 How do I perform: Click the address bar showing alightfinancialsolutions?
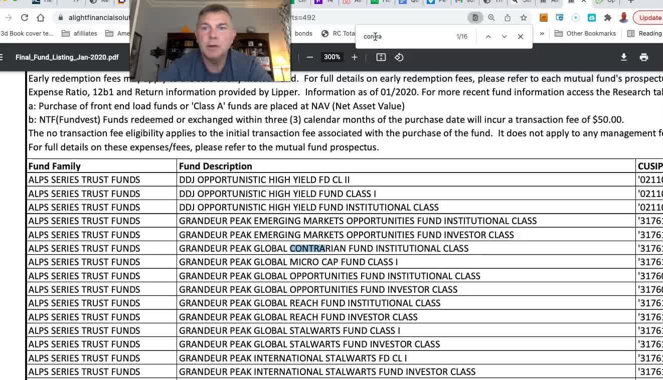coord(100,18)
